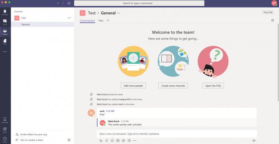
Task: Open General channel ellipsis menu
Action: pos(119,13)
